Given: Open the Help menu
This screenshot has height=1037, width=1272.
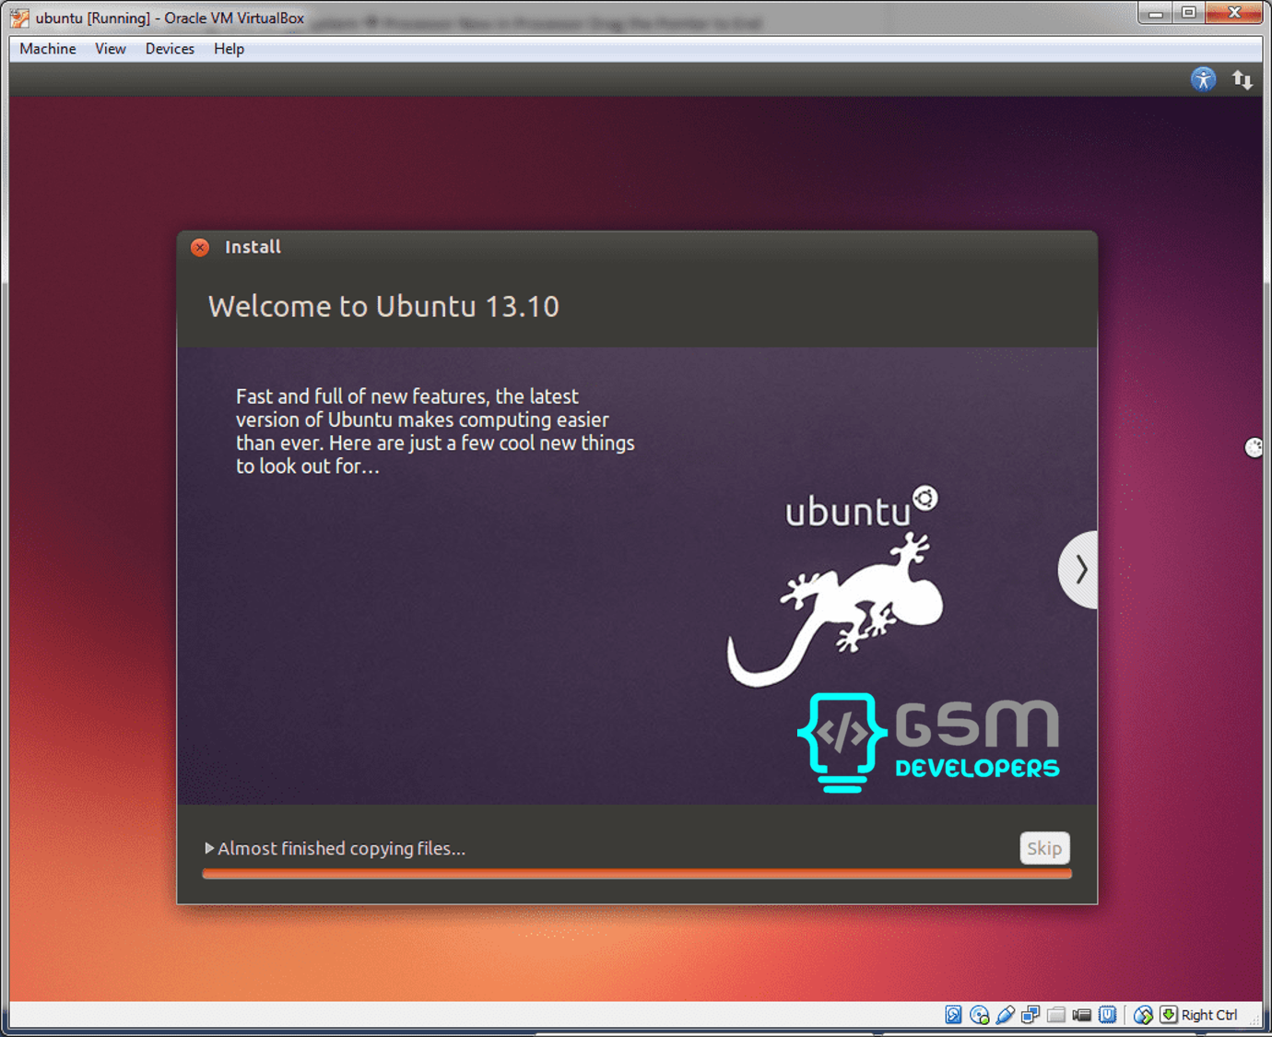Looking at the screenshot, I should [229, 49].
